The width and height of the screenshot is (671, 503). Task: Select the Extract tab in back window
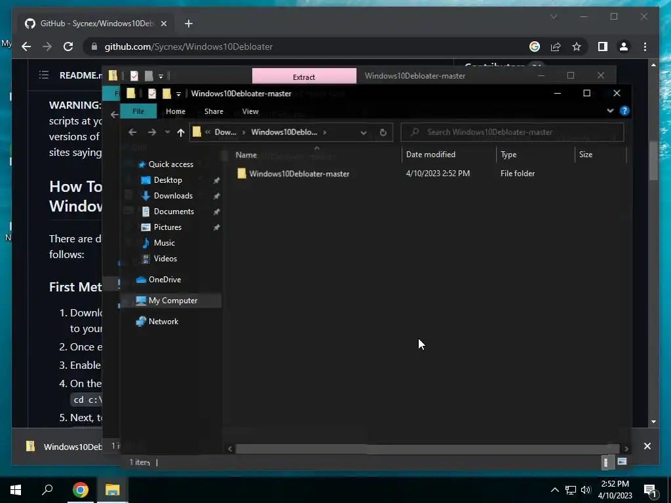click(304, 77)
